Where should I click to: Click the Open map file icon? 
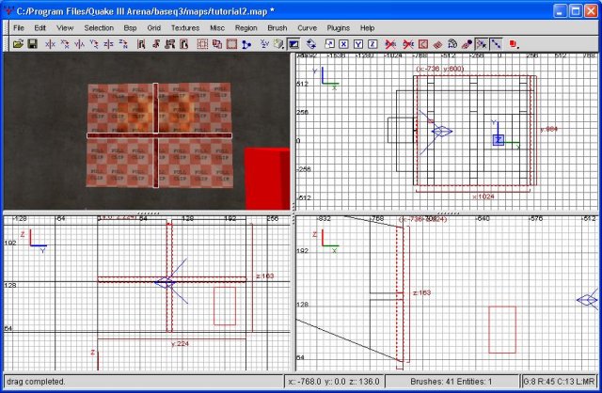[x=18, y=44]
